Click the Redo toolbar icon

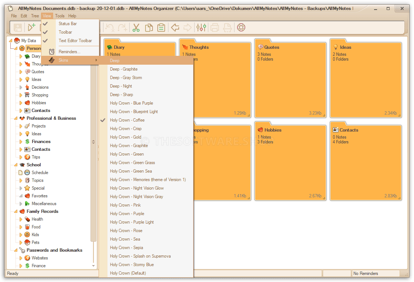123,27
